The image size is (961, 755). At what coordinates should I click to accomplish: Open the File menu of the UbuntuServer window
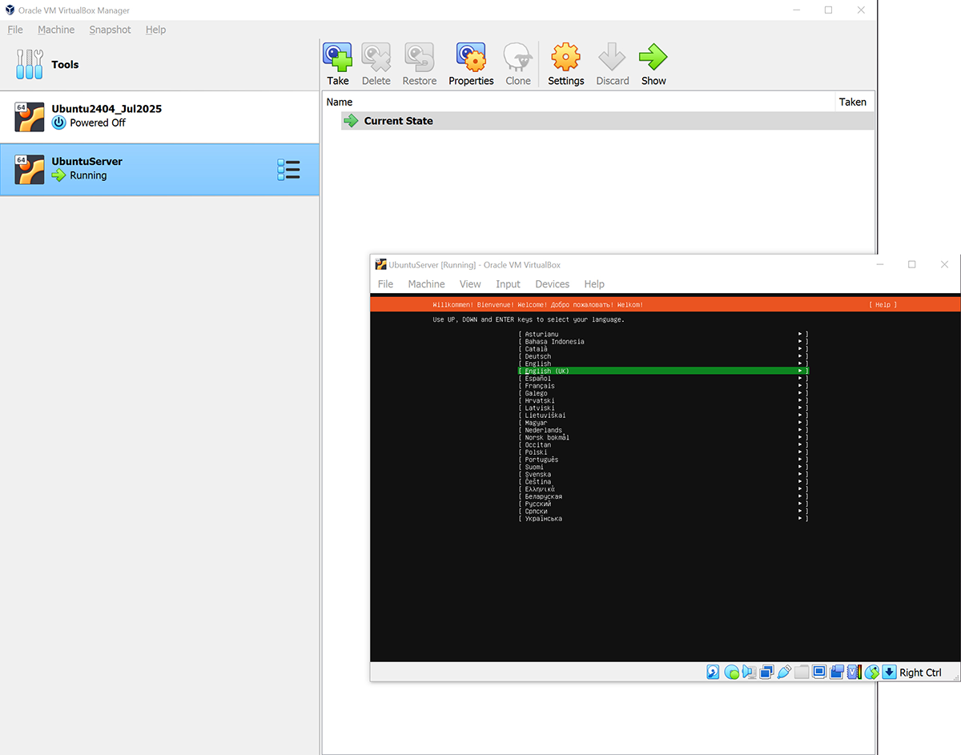(385, 284)
